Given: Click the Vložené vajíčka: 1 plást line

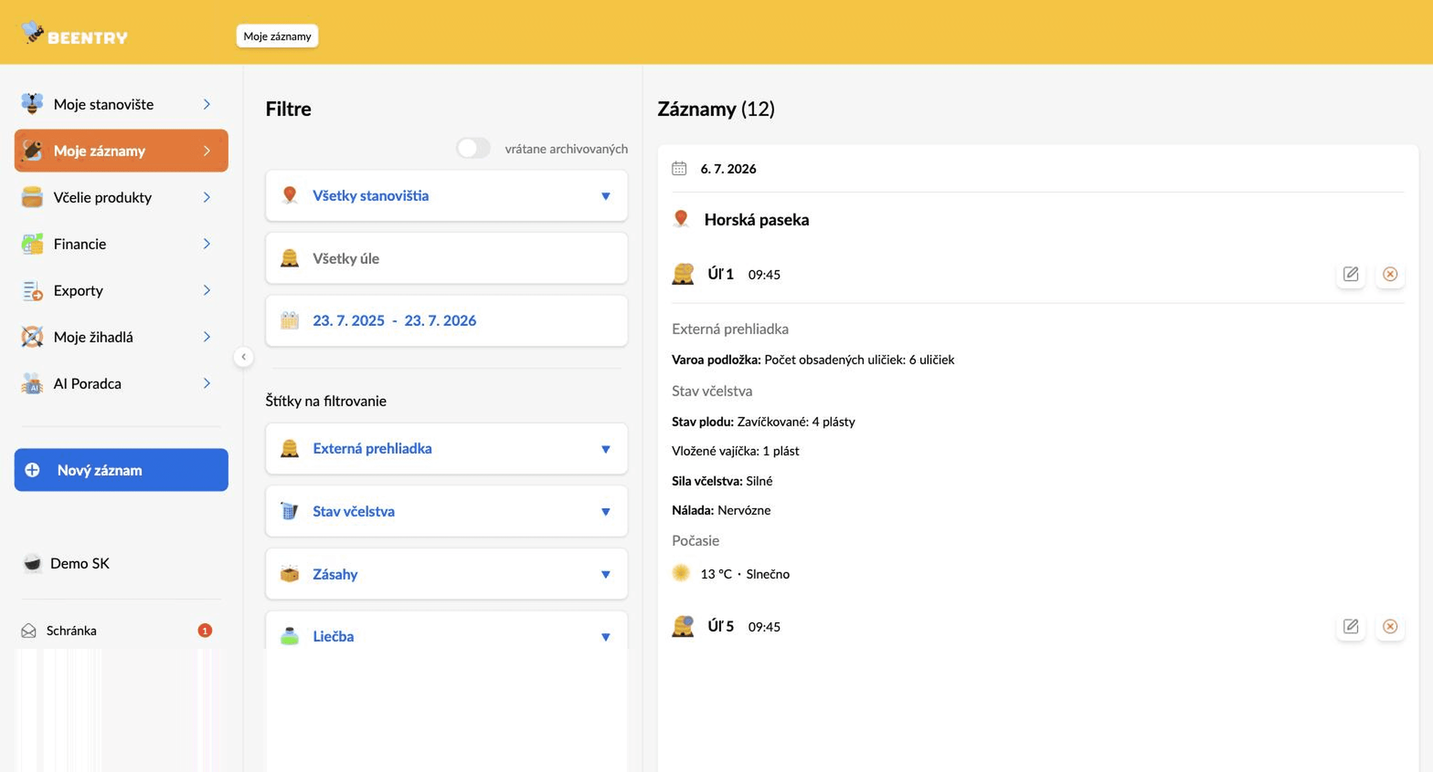Looking at the screenshot, I should (735, 451).
